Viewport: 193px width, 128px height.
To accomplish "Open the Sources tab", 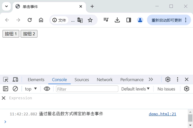I will [82, 80].
